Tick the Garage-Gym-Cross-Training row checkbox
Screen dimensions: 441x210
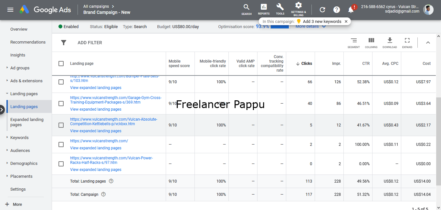(61, 104)
